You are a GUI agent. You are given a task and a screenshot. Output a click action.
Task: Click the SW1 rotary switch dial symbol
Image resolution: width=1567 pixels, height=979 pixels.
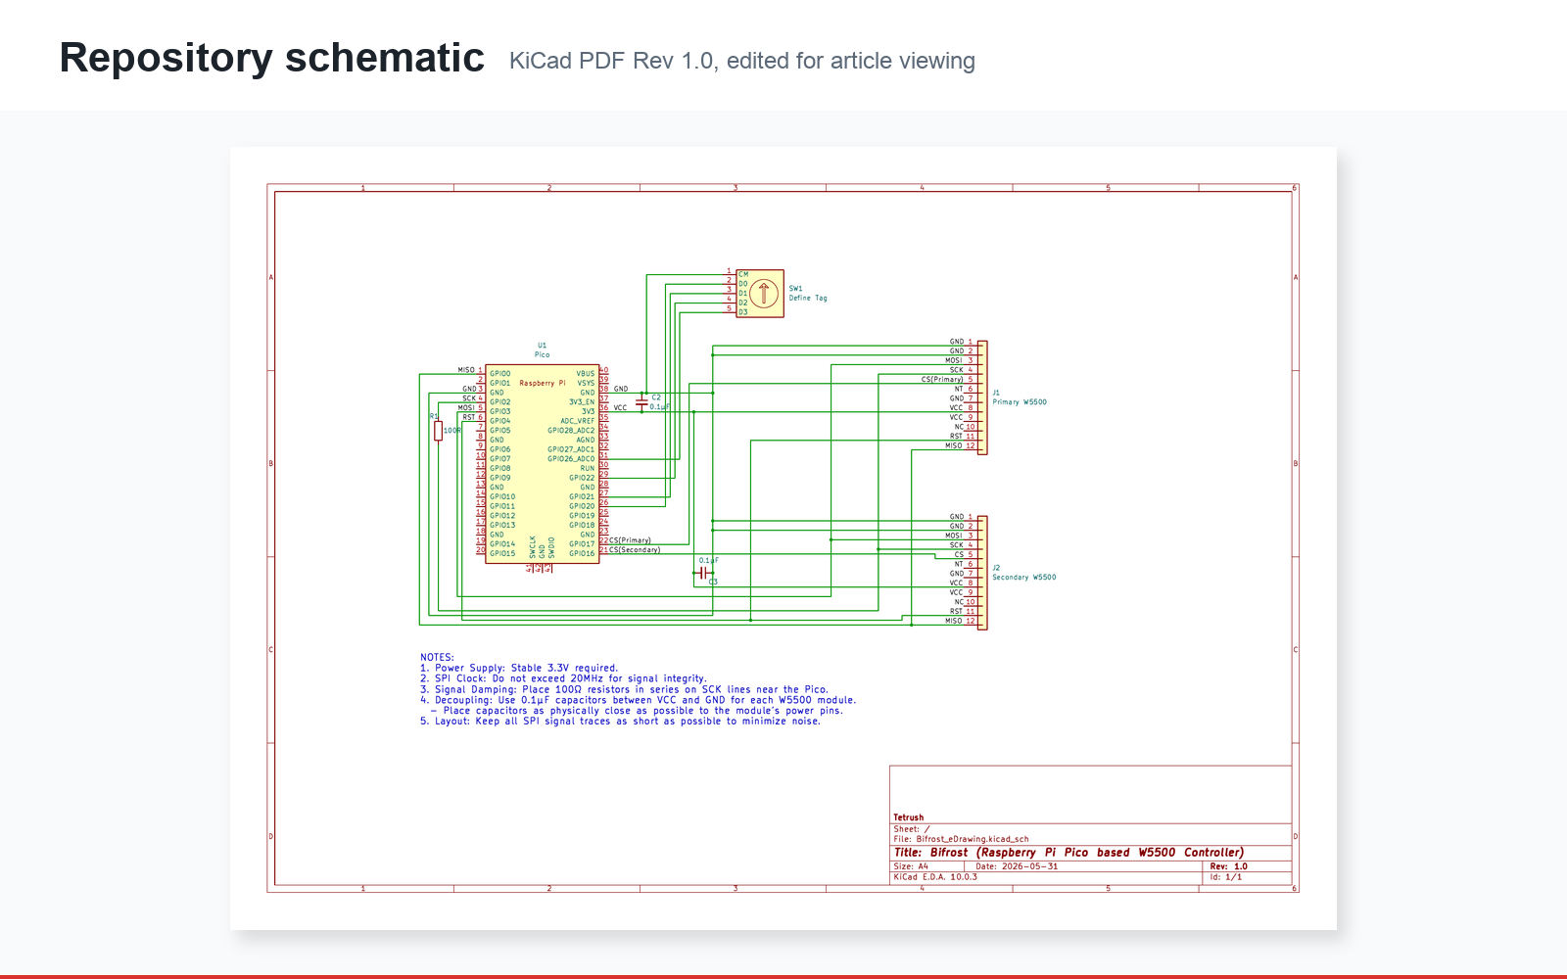point(764,293)
